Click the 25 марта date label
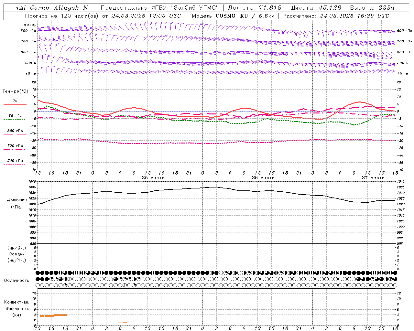414x331 pixels. [x=153, y=177]
